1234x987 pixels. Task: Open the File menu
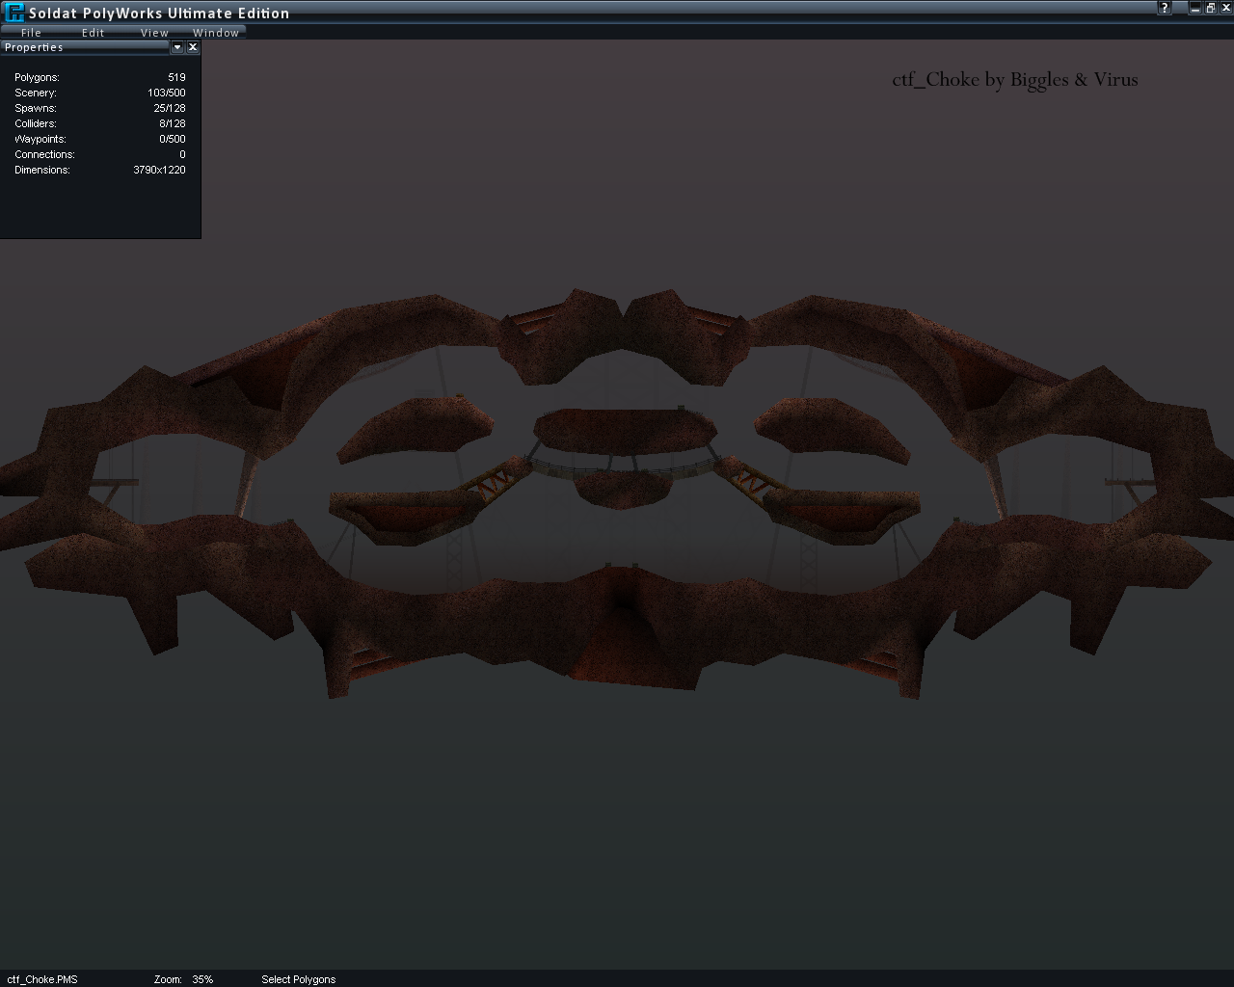tap(31, 33)
